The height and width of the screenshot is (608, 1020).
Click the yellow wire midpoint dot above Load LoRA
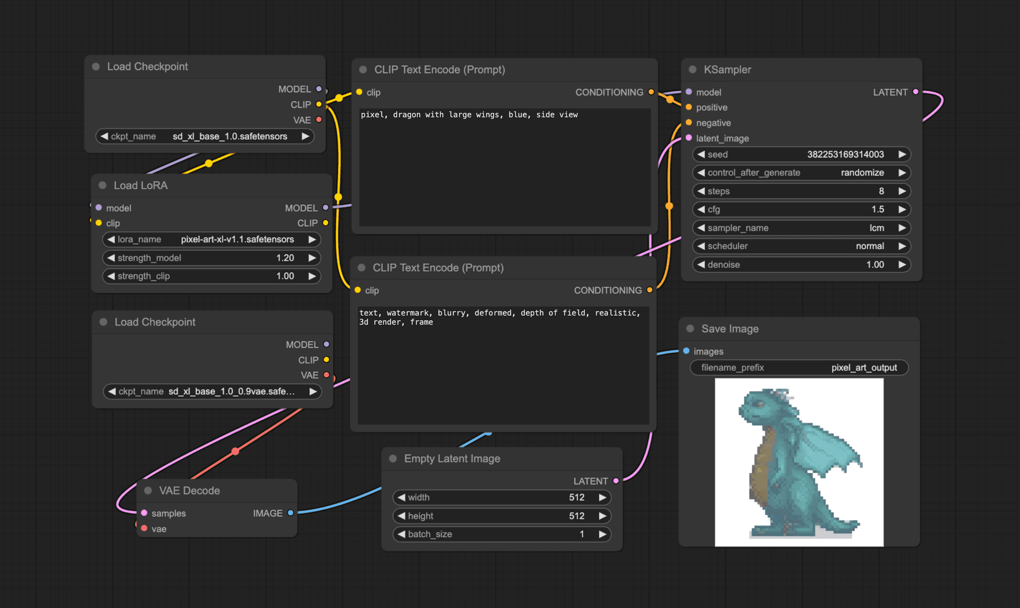coord(209,163)
